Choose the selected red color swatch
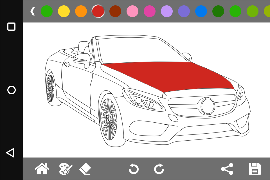 pos(98,11)
